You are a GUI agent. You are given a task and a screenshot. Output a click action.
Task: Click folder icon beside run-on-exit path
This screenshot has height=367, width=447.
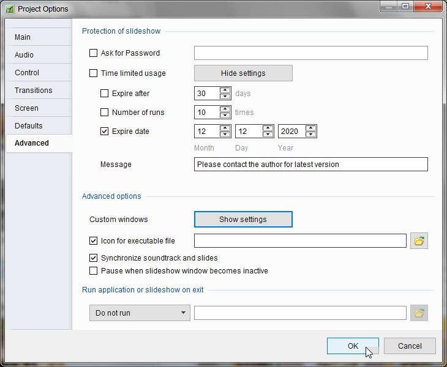pos(419,313)
